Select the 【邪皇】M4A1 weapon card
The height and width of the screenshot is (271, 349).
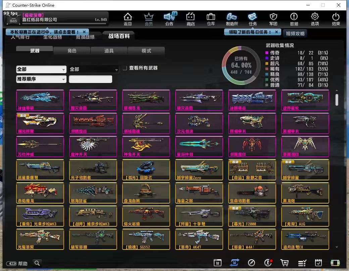(x=252, y=239)
